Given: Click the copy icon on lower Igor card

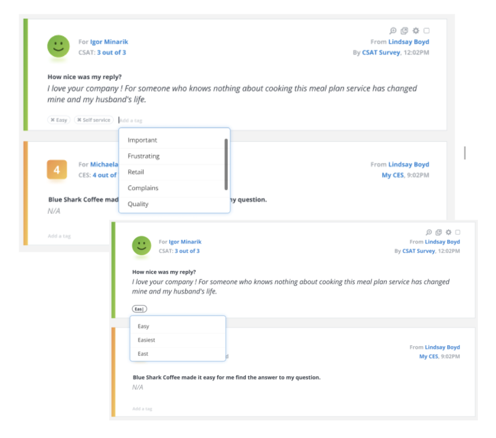Looking at the screenshot, I should click(438, 232).
